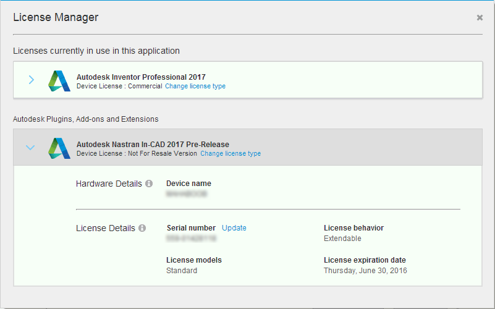The image size is (495, 309).
Task: Click the Standard license models value
Action: [182, 271]
